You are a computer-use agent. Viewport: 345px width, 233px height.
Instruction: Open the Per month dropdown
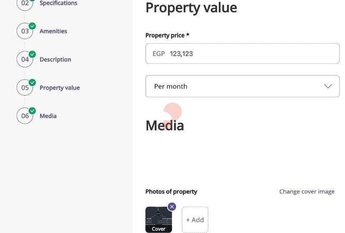(x=242, y=86)
